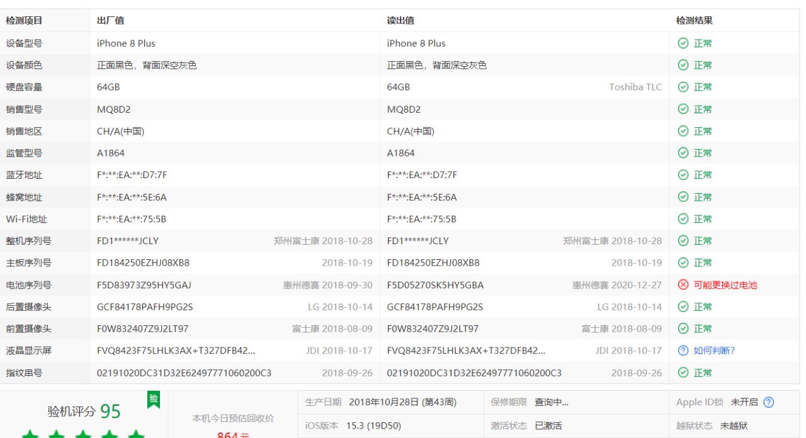Screen dimensions: 806x438
Task: Click the green check icon in 设备颜色 row
Action: coord(683,65)
